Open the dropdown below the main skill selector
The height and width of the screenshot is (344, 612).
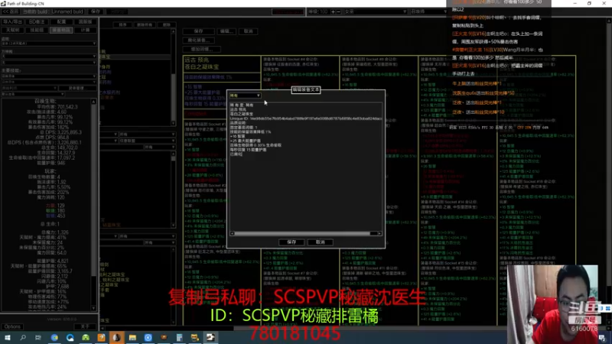(x=49, y=83)
